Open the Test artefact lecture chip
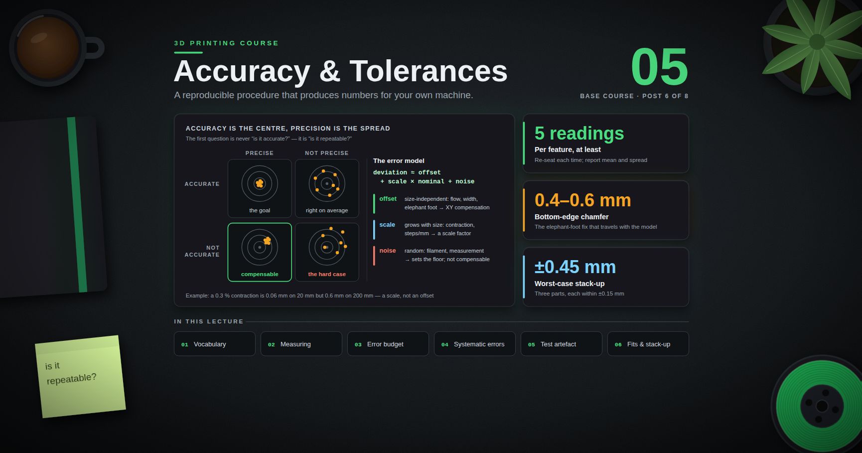 [x=561, y=344]
